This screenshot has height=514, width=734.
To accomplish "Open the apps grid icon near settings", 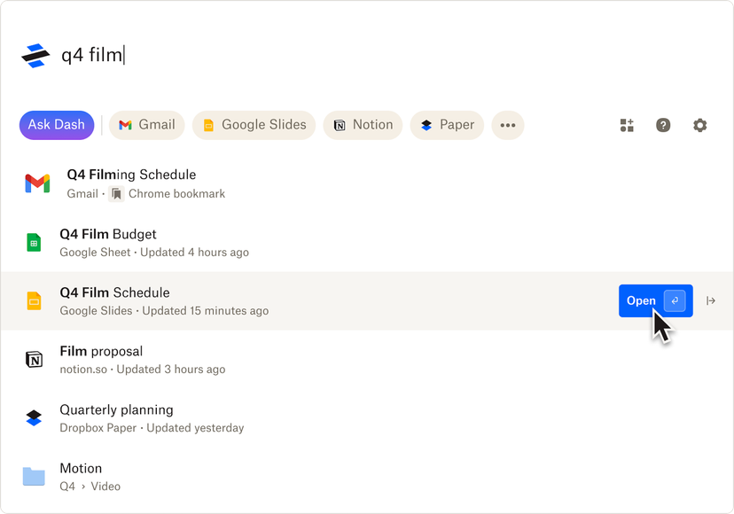I will pos(627,125).
